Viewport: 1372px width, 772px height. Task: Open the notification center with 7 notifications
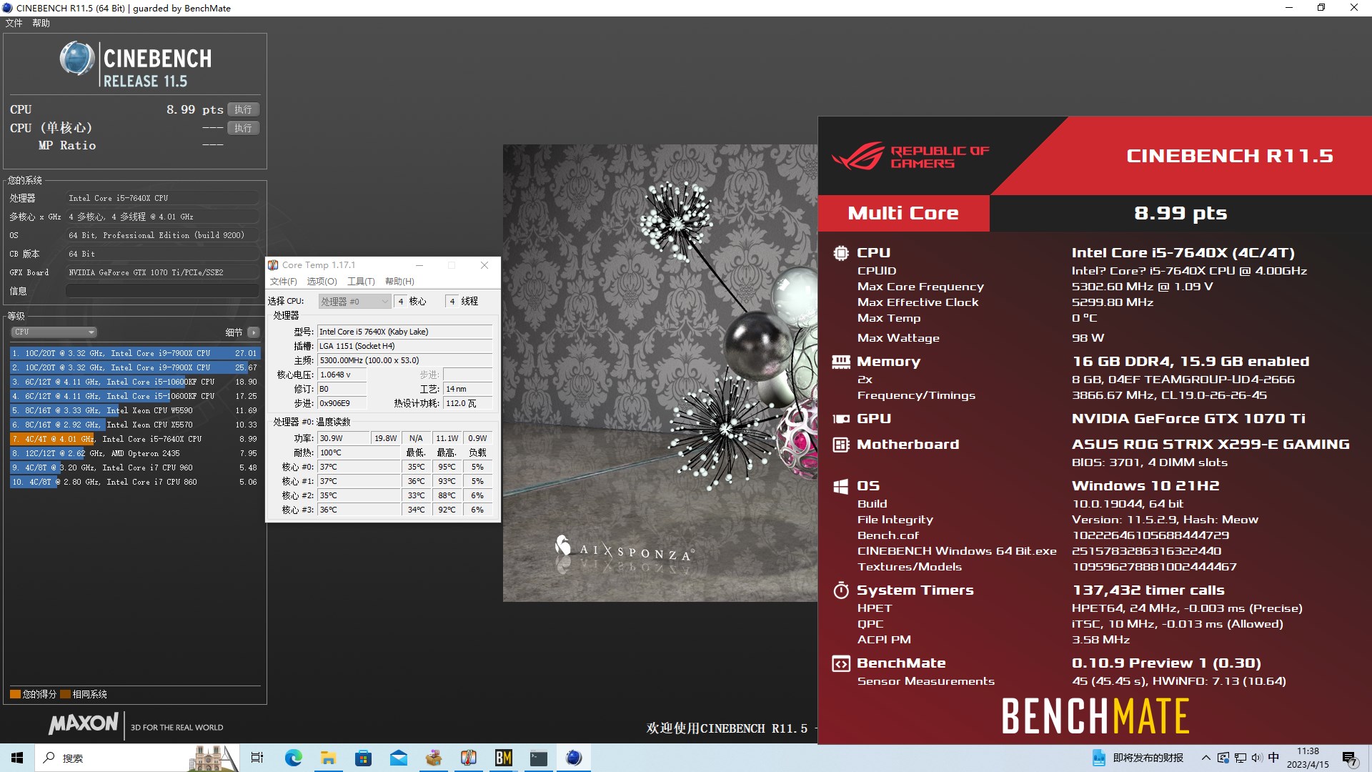point(1350,758)
